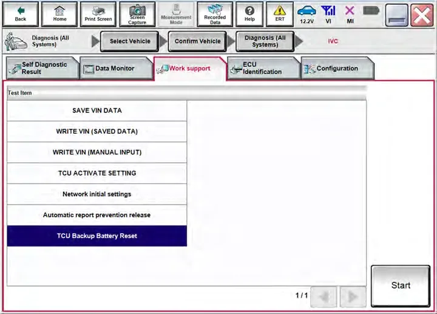Go to the Confirm Vehicle step
The height and width of the screenshot is (314, 437).
click(197, 41)
